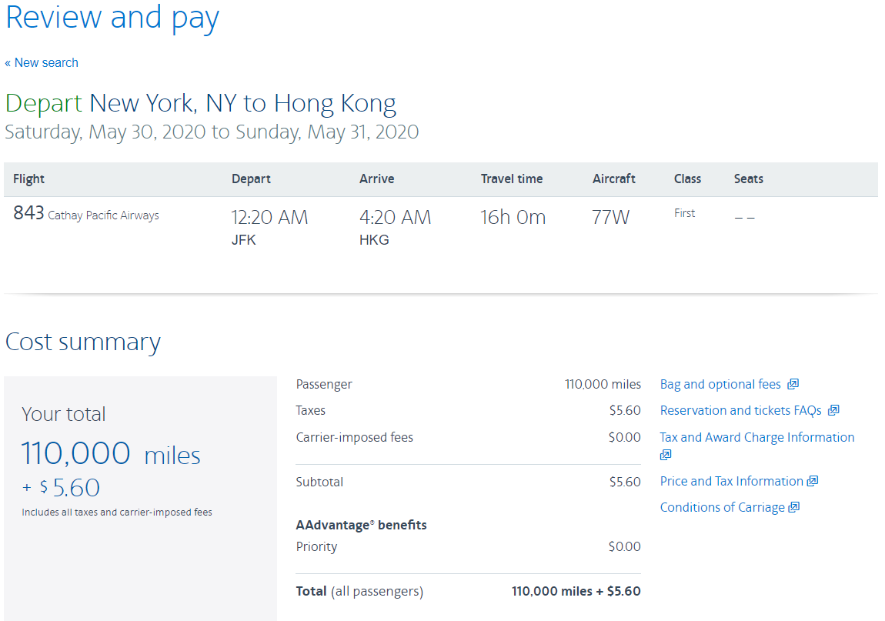The image size is (885, 621).
Task: Click the Flight column header
Action: click(x=28, y=179)
